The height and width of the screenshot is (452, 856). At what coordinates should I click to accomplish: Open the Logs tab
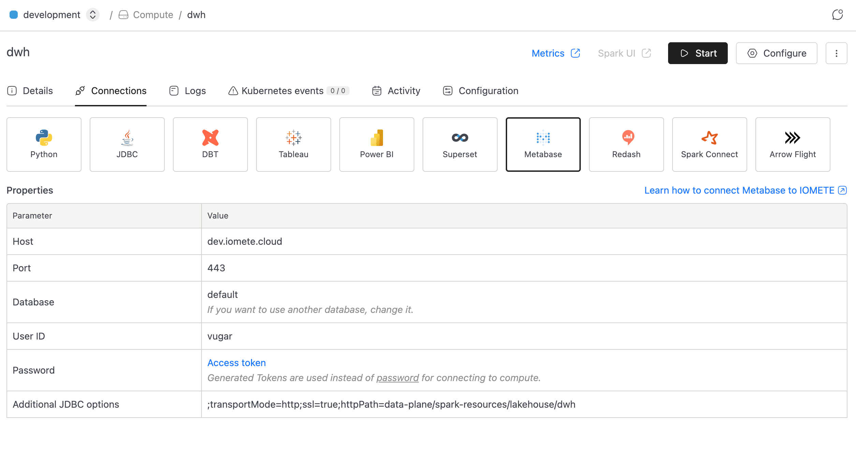tap(188, 91)
